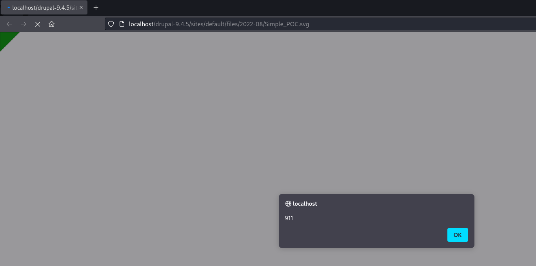The height and width of the screenshot is (266, 536).
Task: Click the 'localhost' title in alert dialog
Action: (x=305, y=204)
